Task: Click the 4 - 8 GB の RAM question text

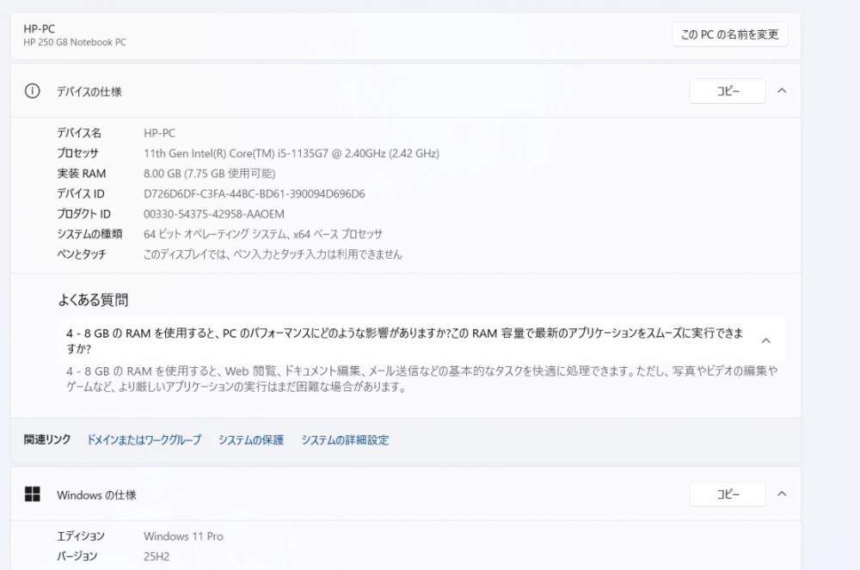Action: [405, 341]
